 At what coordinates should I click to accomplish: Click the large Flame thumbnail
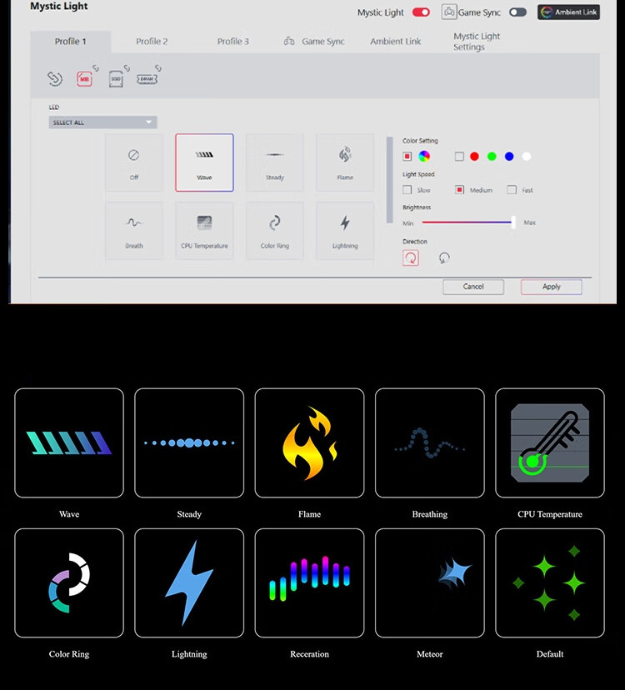tap(309, 442)
